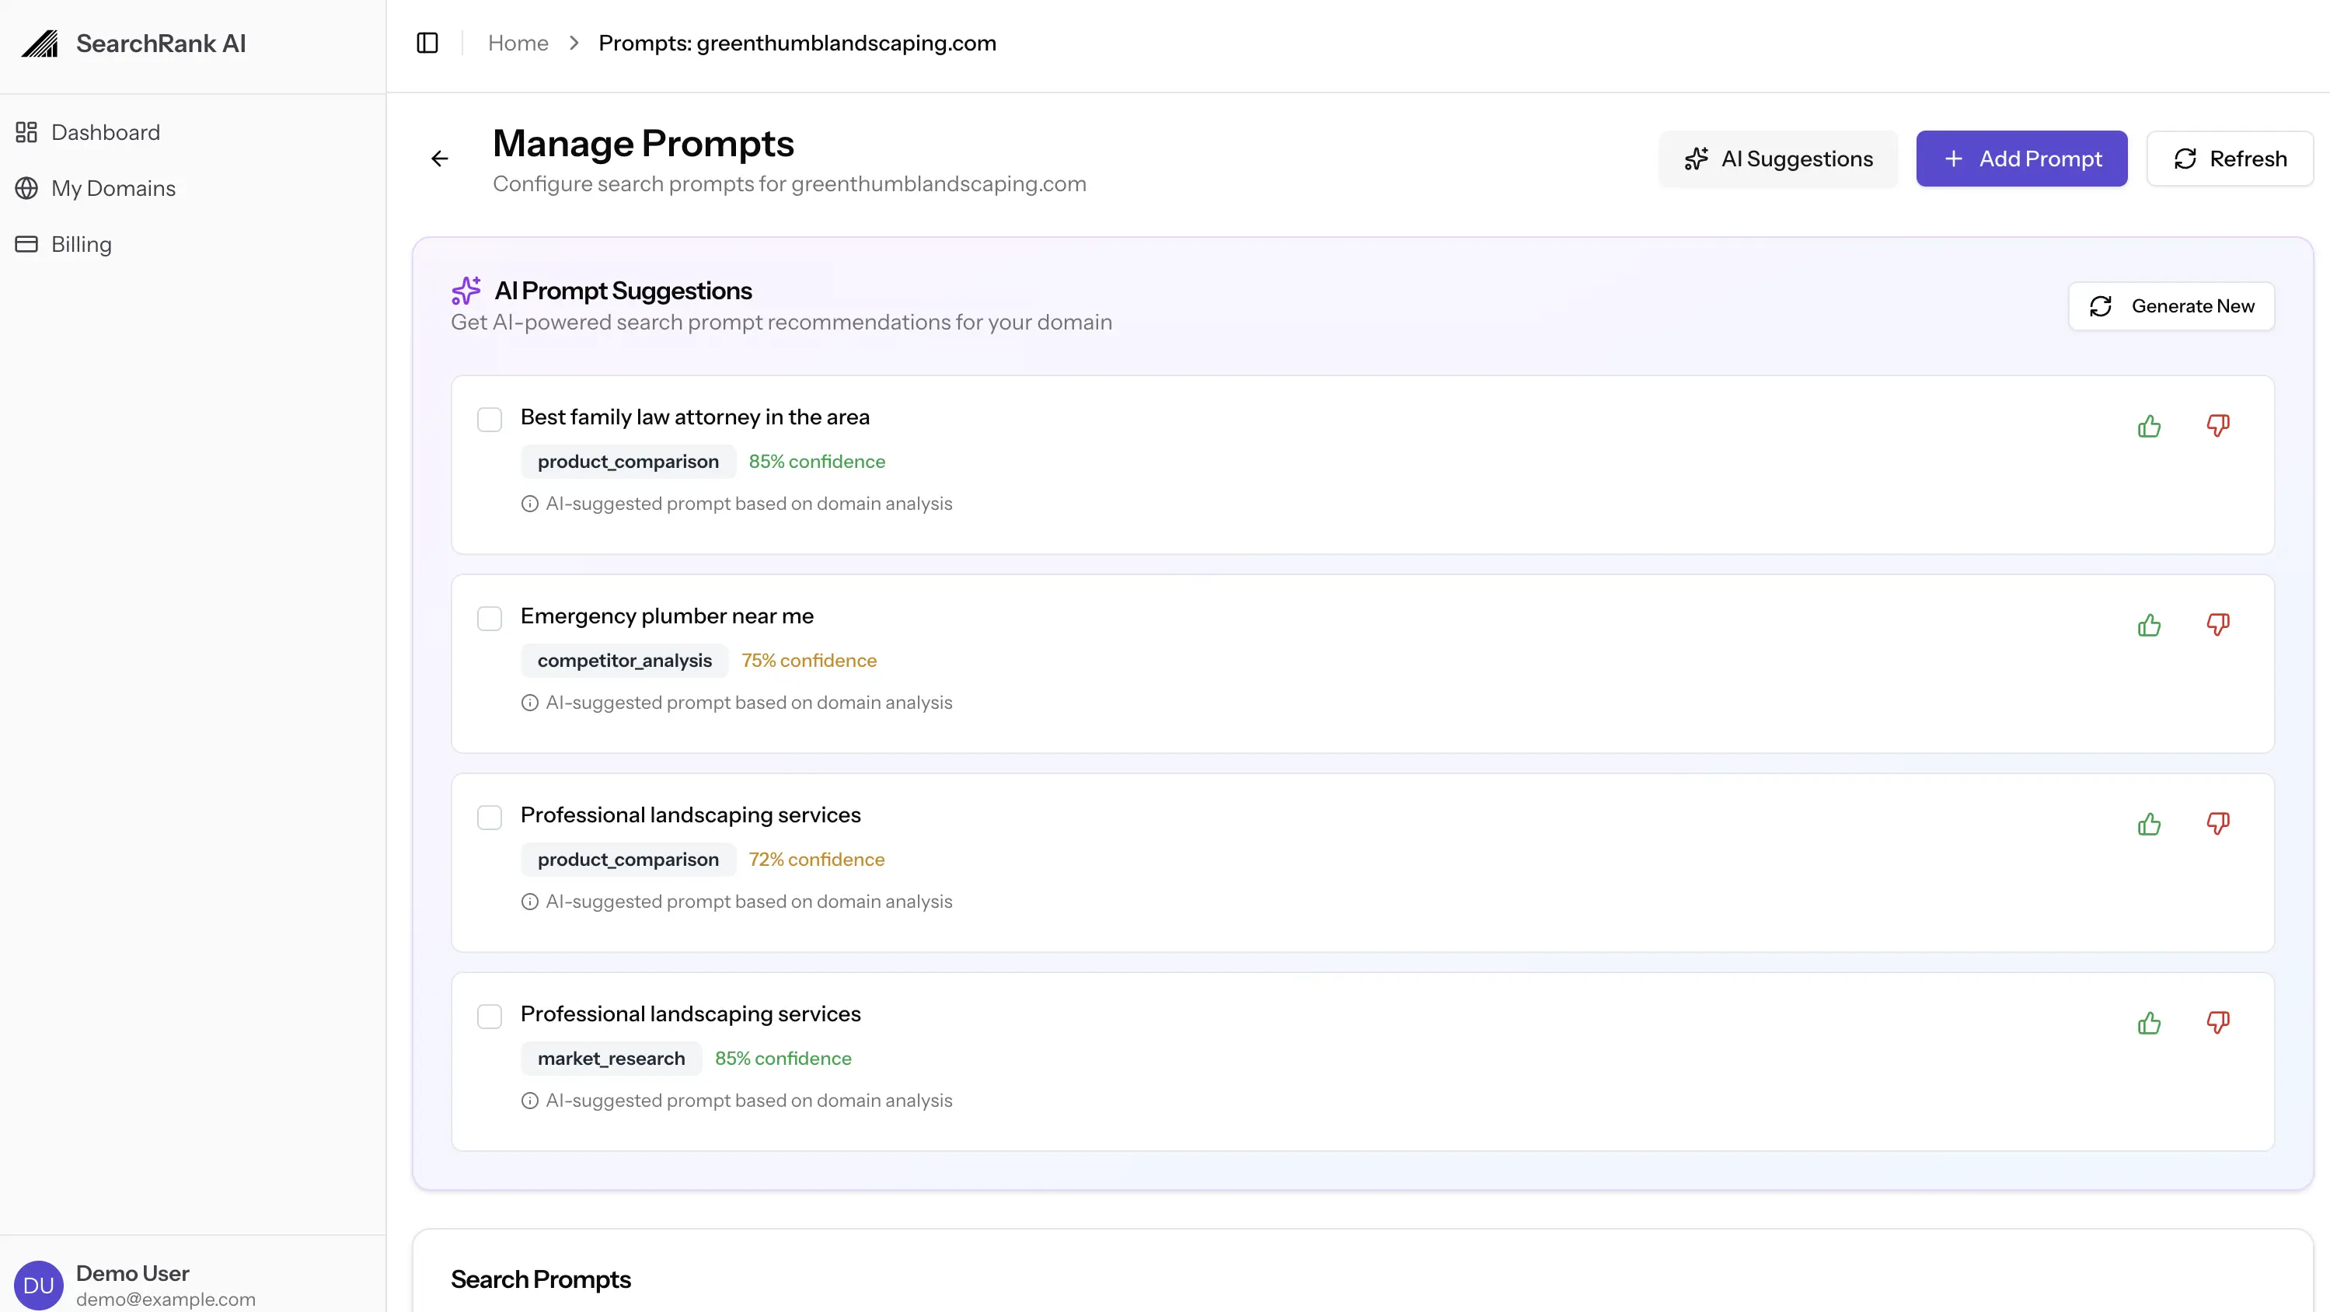
Task: Open Dashboard in the sidebar
Action: coord(105,132)
